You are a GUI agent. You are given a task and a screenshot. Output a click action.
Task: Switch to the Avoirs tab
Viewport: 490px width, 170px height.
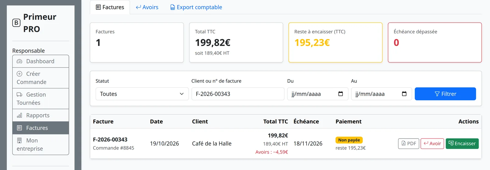(x=147, y=7)
